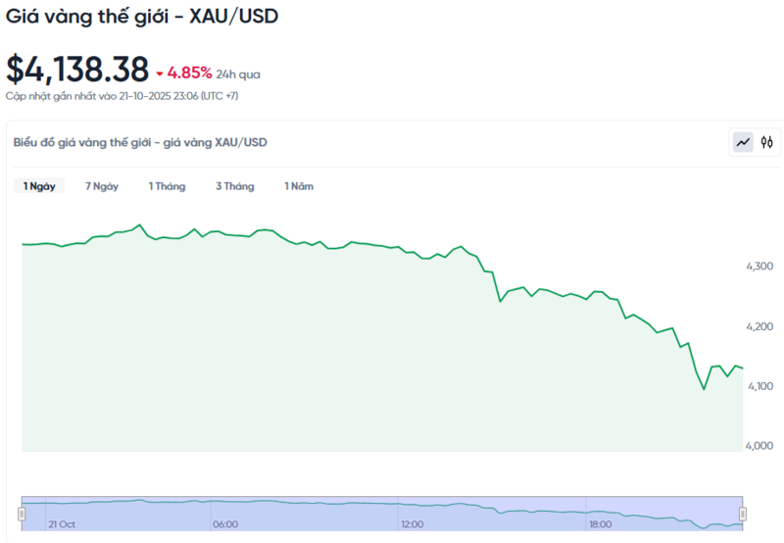The width and height of the screenshot is (784, 543).
Task: Click the 4,000 price axis label
Action: 759,446
